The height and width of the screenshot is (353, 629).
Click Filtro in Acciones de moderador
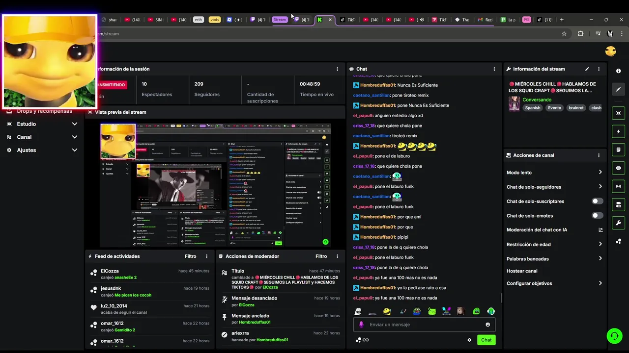[x=321, y=256]
